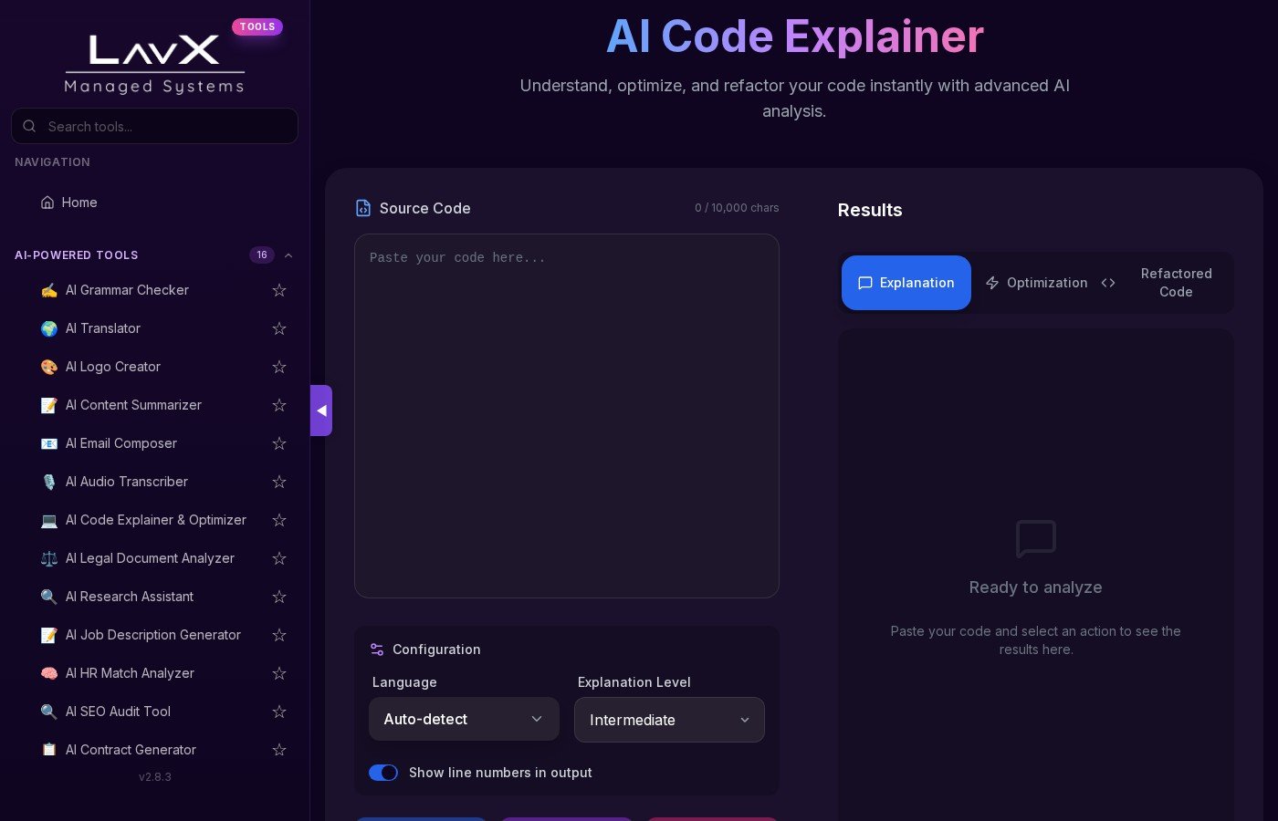Switch to the Optimization tab
Screen dimensions: 1278x821
pos(1037,283)
